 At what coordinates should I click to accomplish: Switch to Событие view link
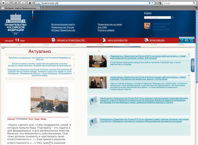(11, 119)
